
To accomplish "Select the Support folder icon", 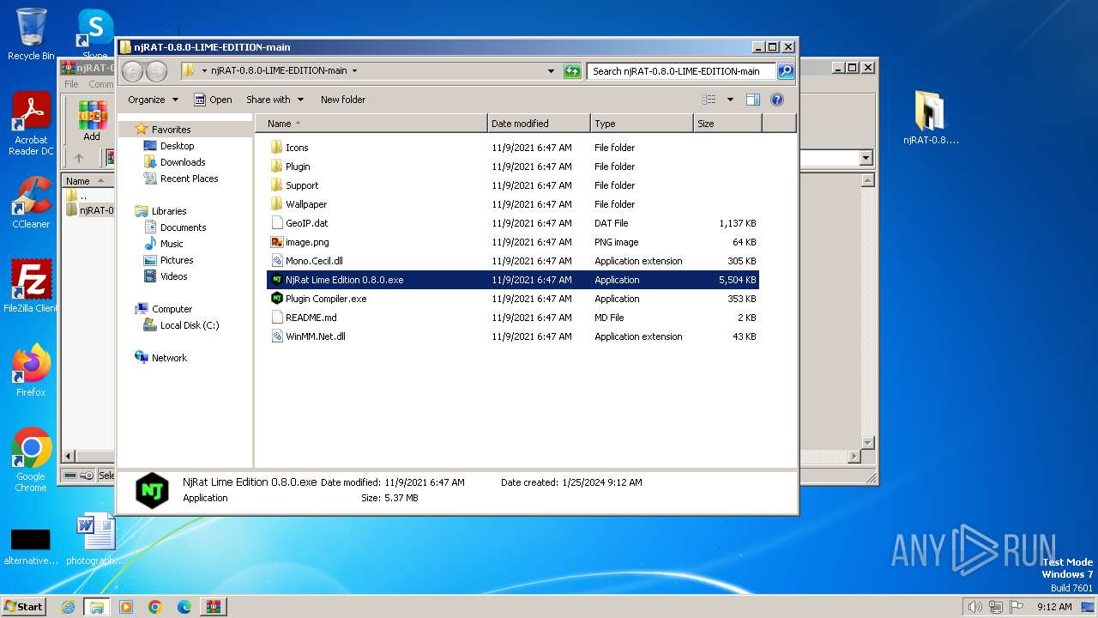I will click(x=276, y=185).
